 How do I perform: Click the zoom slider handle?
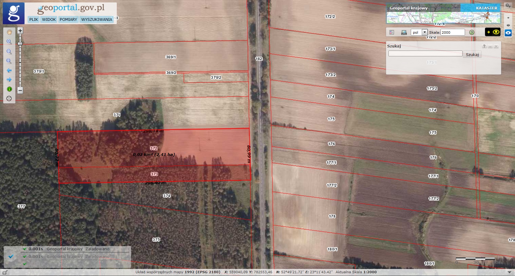[20, 44]
